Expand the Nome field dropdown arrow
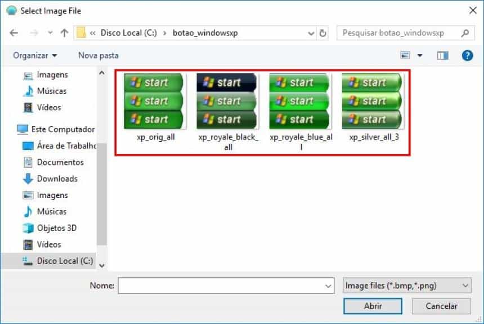The height and width of the screenshot is (324, 484). 328,286
